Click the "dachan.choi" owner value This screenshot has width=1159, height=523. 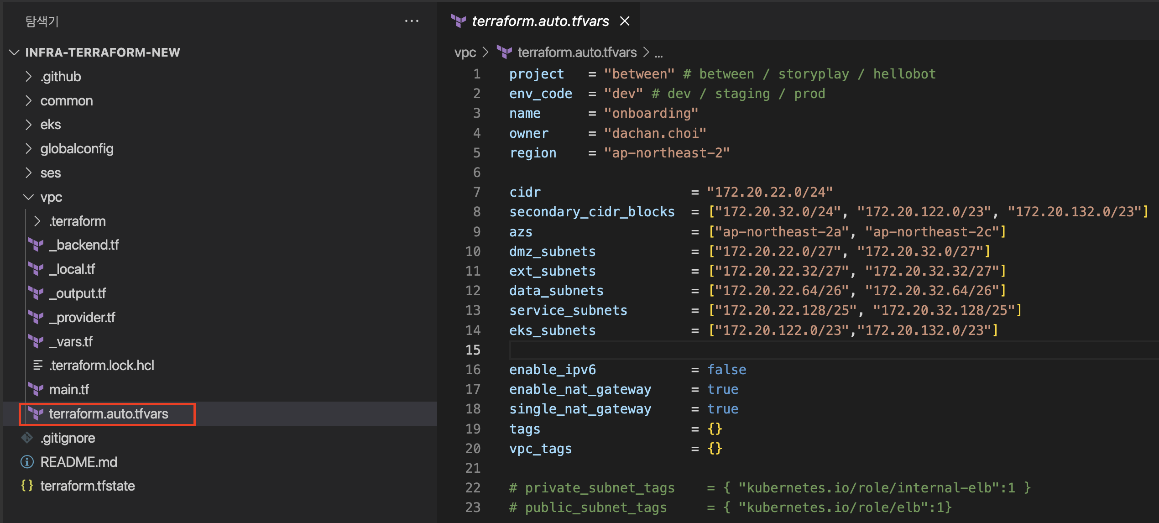coord(655,133)
